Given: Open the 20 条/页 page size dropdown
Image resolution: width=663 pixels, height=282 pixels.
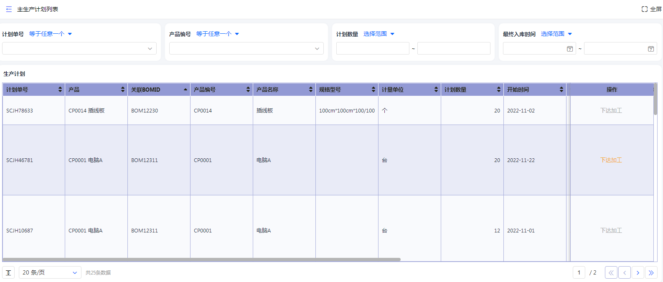Looking at the screenshot, I should (x=50, y=272).
